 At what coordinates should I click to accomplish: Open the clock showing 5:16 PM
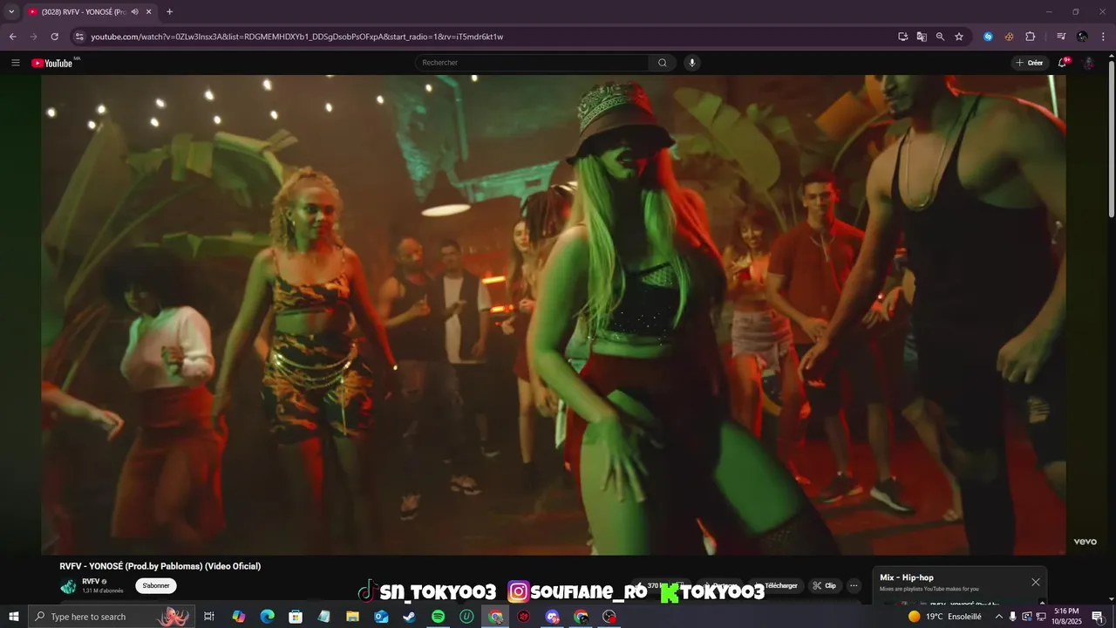tap(1067, 617)
